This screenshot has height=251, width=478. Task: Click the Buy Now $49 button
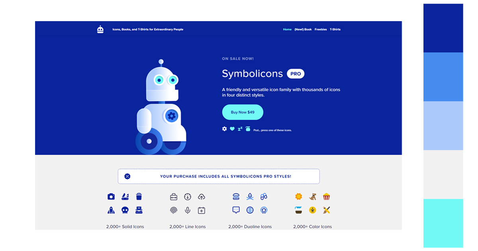tap(243, 112)
